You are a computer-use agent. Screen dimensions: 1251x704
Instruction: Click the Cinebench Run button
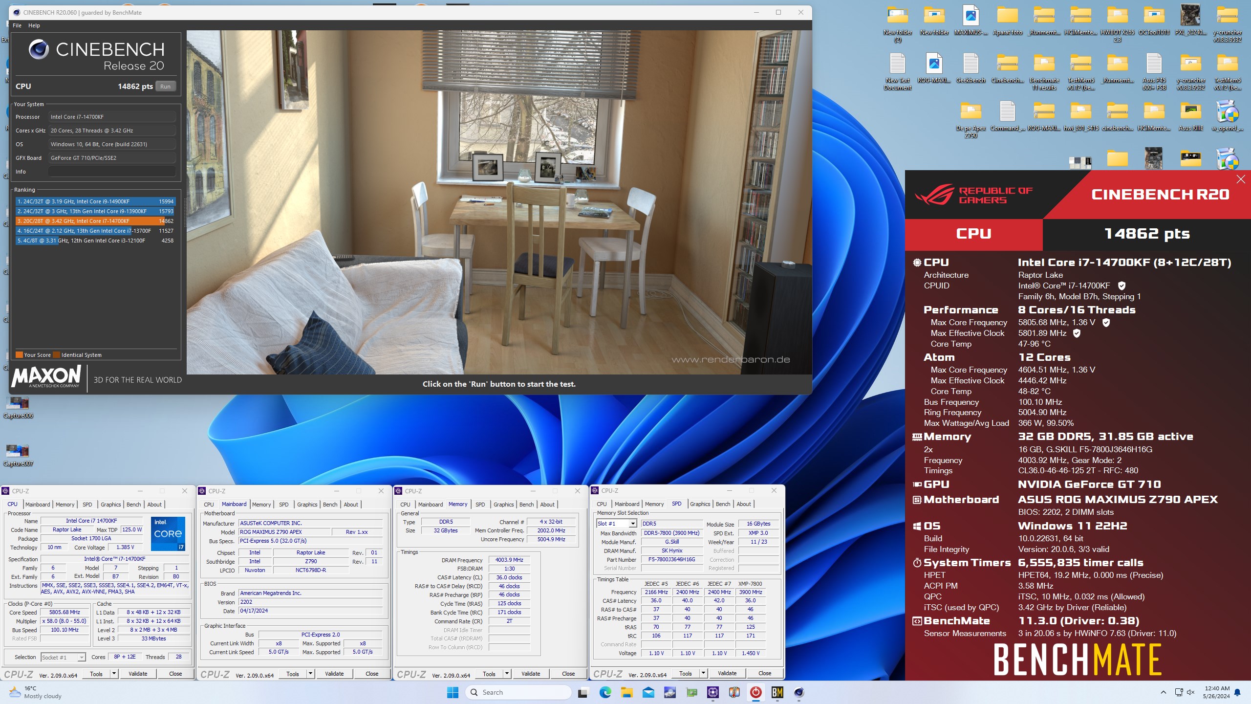click(x=166, y=87)
